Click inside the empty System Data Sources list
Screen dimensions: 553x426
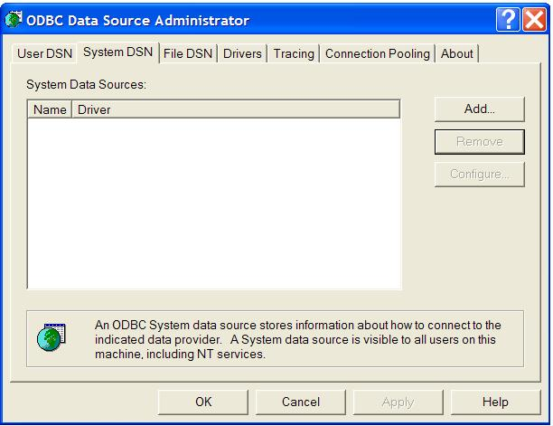pos(214,204)
